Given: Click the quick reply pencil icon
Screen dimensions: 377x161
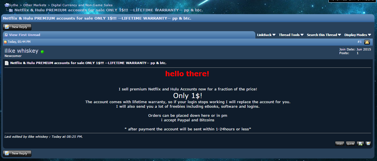Looking at the screenshot, I should [x=368, y=143].
